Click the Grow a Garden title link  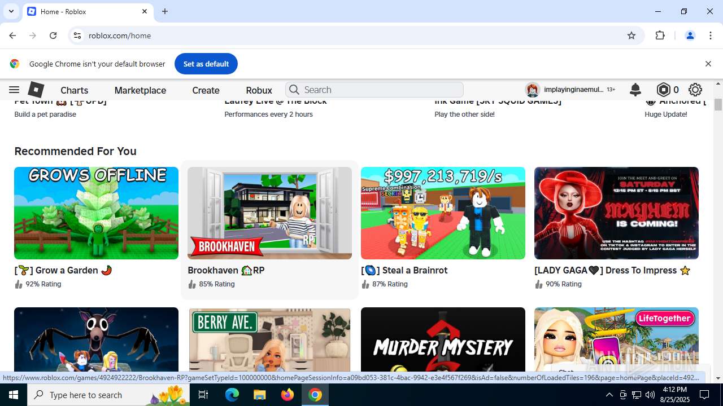point(63,270)
